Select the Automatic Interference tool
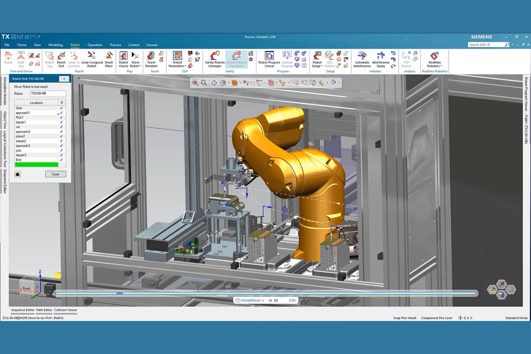531x354 pixels. click(362, 59)
